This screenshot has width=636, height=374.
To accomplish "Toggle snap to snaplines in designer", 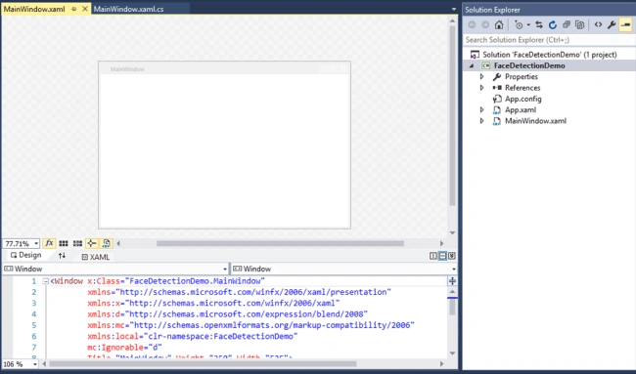I will pyautogui.click(x=92, y=243).
